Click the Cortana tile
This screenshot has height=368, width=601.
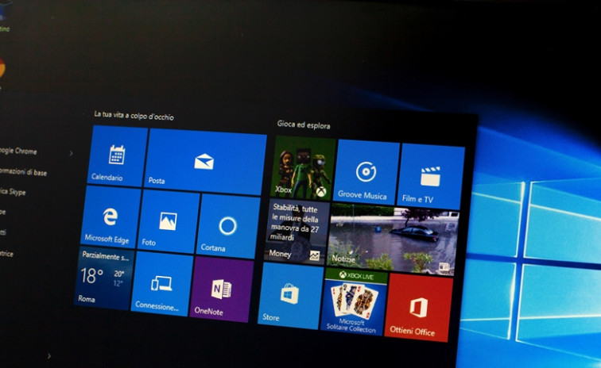tap(227, 227)
